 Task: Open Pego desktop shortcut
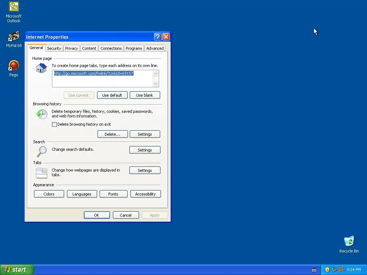14,68
